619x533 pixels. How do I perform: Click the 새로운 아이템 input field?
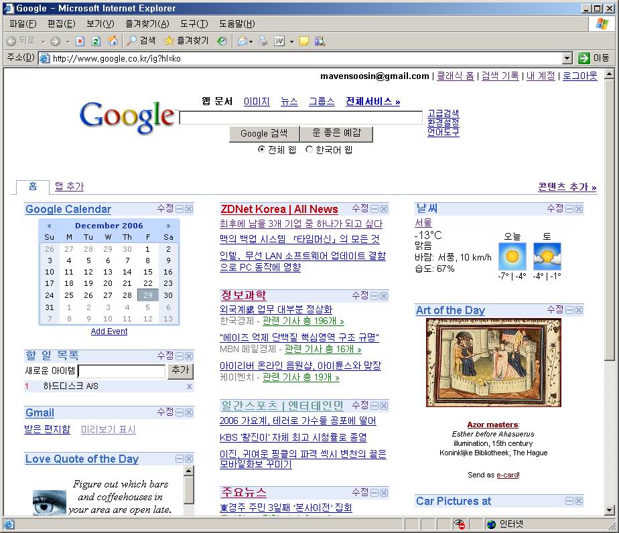click(122, 371)
